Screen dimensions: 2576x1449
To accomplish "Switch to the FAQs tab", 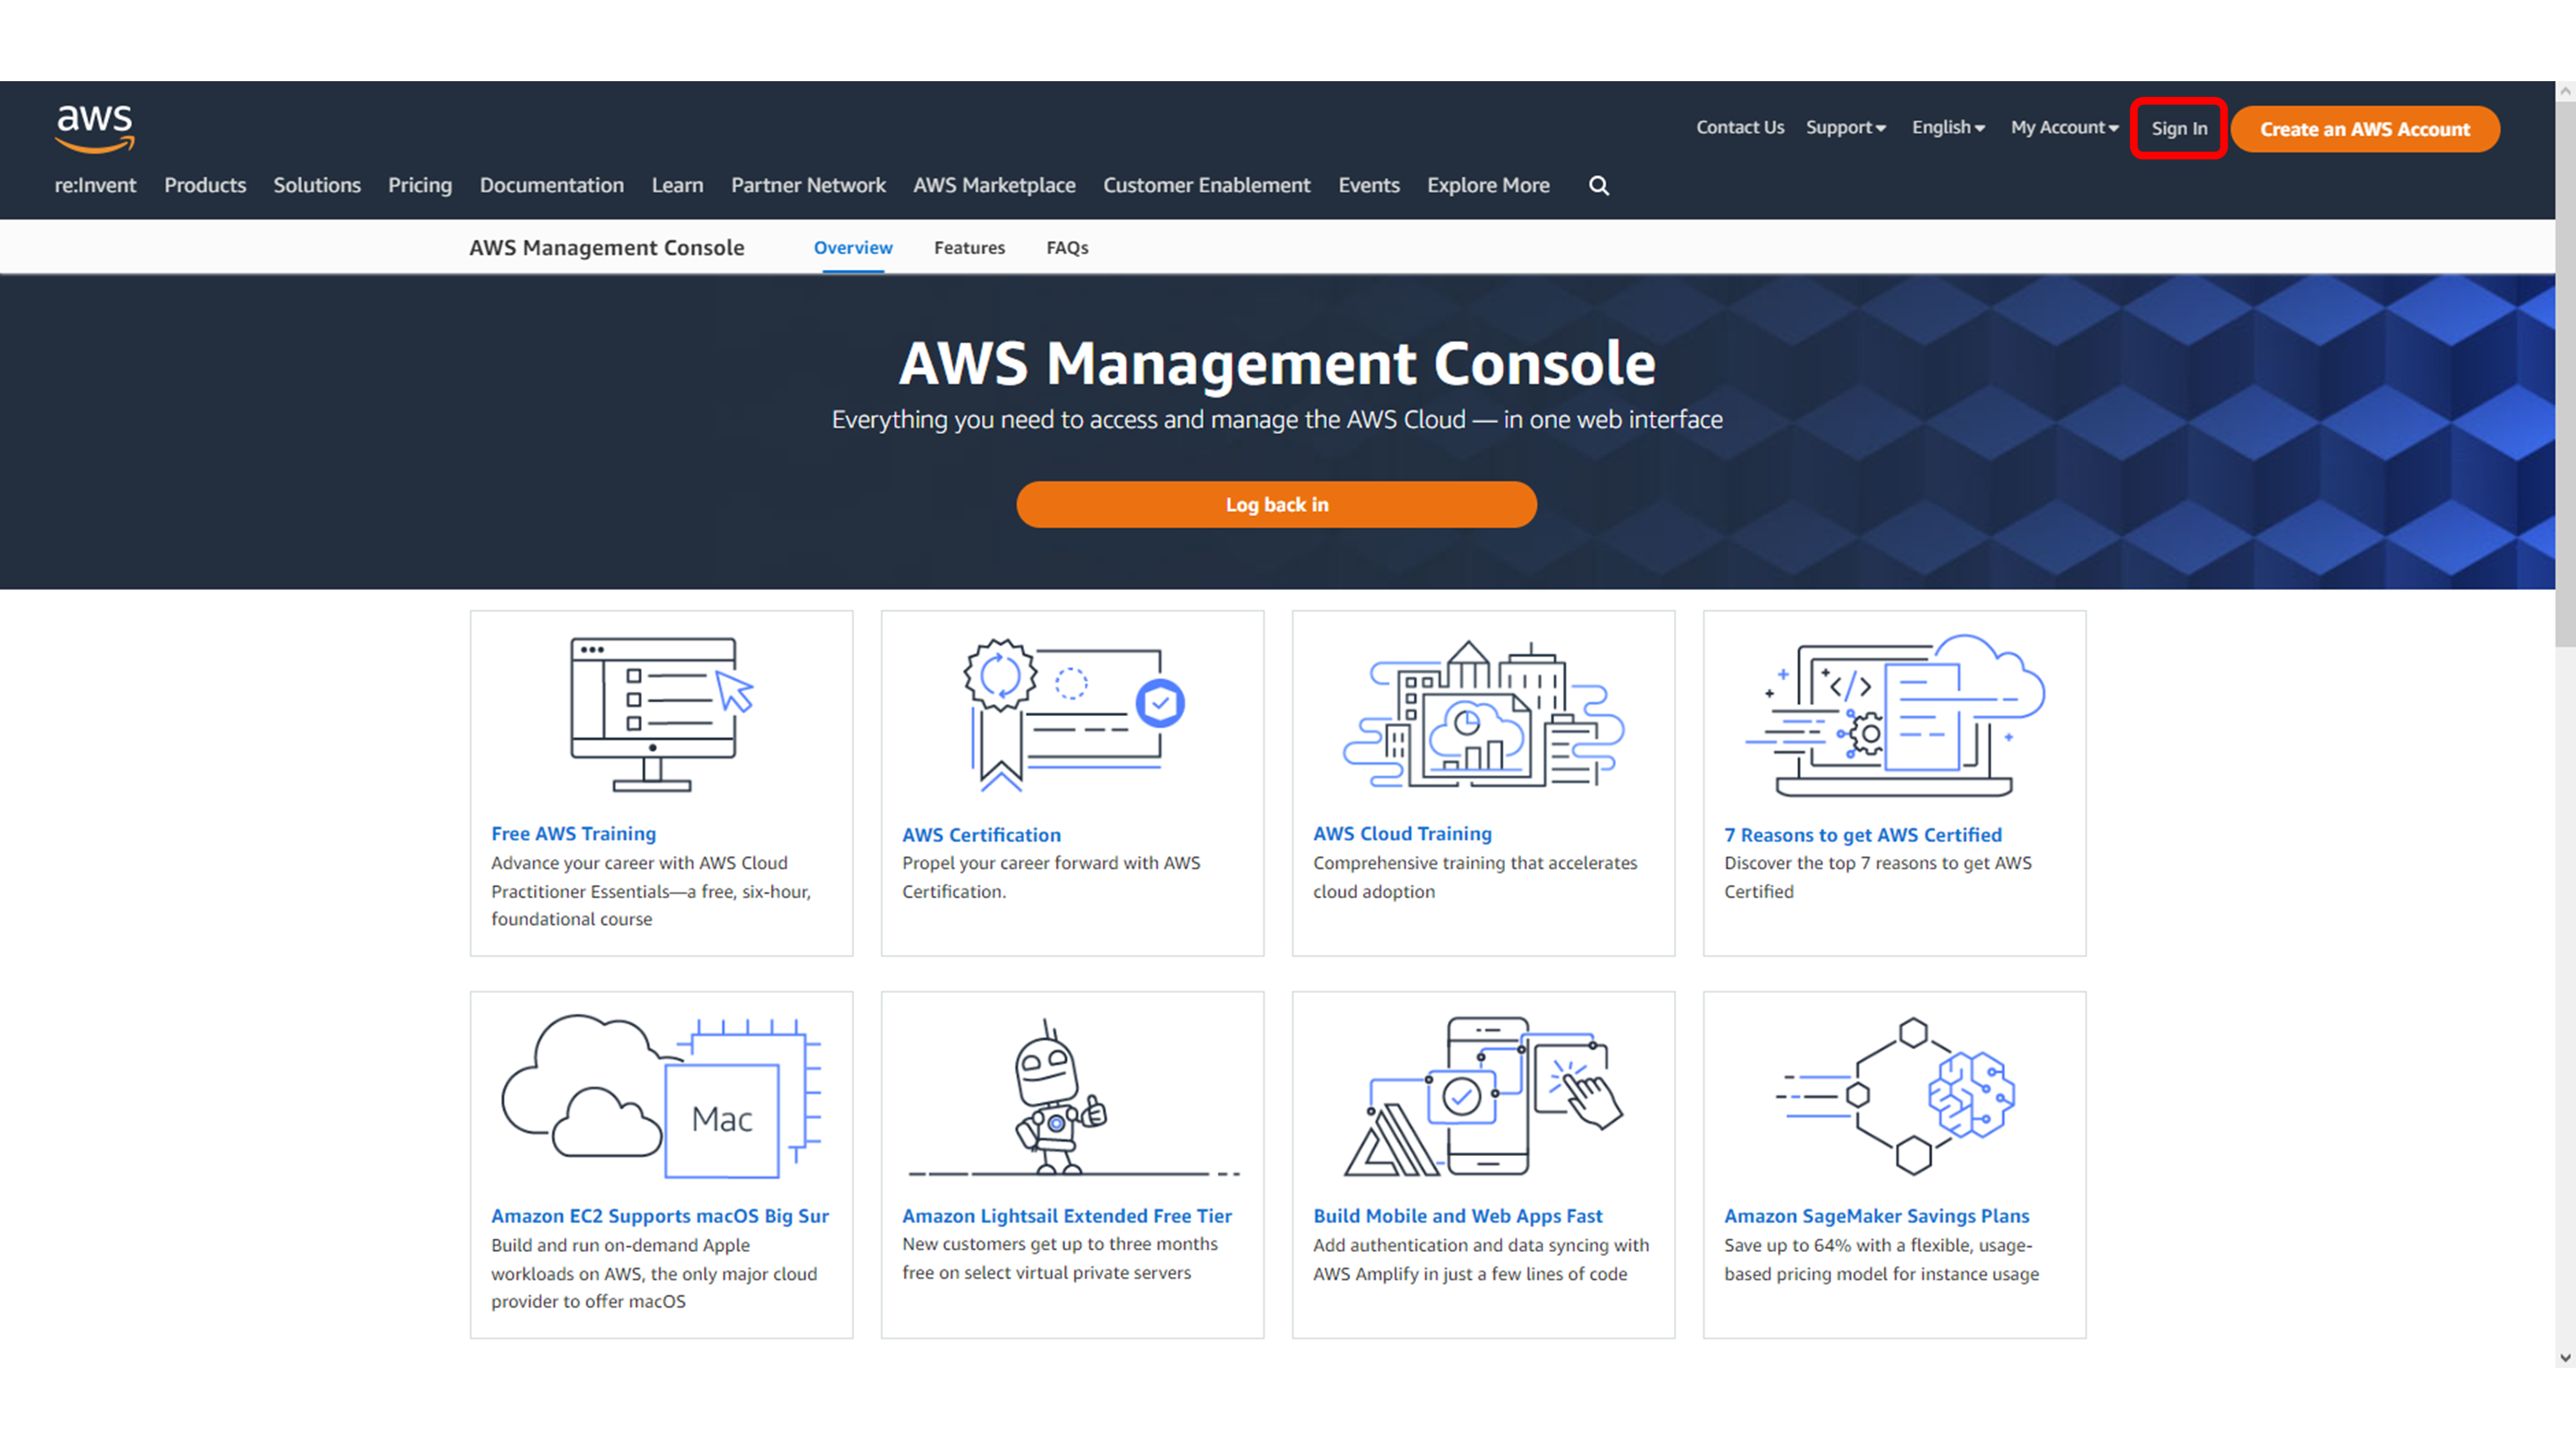I will (x=1067, y=248).
